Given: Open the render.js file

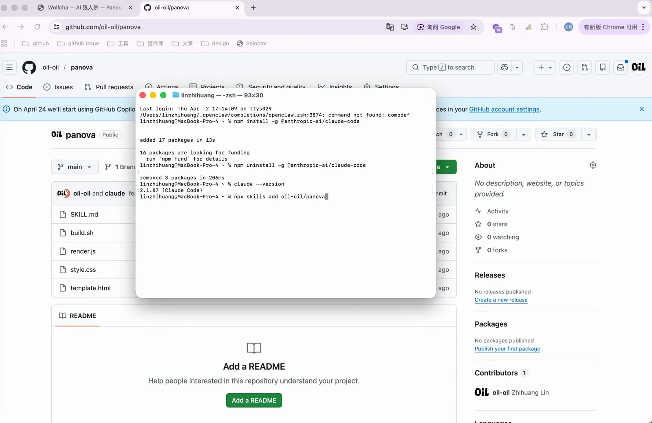Looking at the screenshot, I should [x=83, y=251].
